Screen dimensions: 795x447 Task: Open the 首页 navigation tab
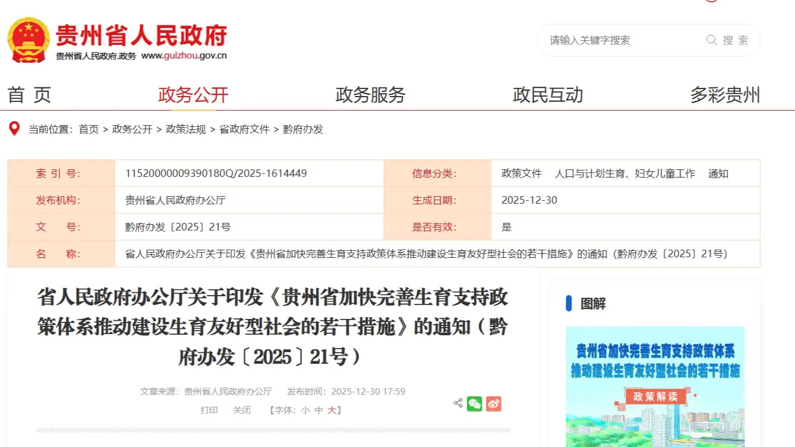[x=29, y=95]
